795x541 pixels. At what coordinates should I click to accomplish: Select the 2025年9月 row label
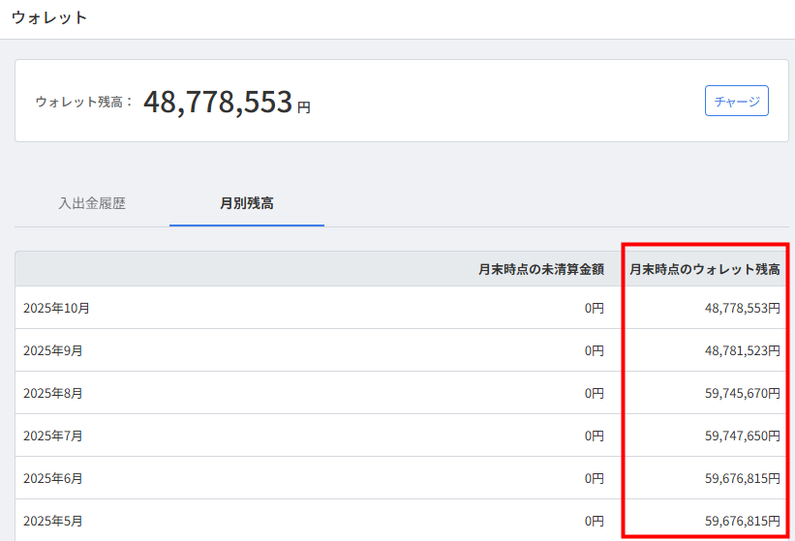coord(53,351)
